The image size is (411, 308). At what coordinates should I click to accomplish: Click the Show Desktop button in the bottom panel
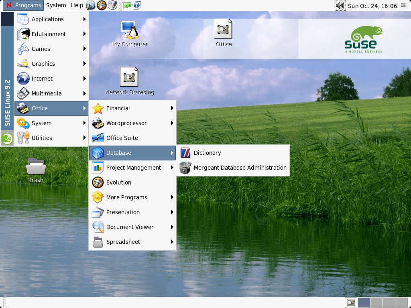pyautogui.click(x=351, y=302)
